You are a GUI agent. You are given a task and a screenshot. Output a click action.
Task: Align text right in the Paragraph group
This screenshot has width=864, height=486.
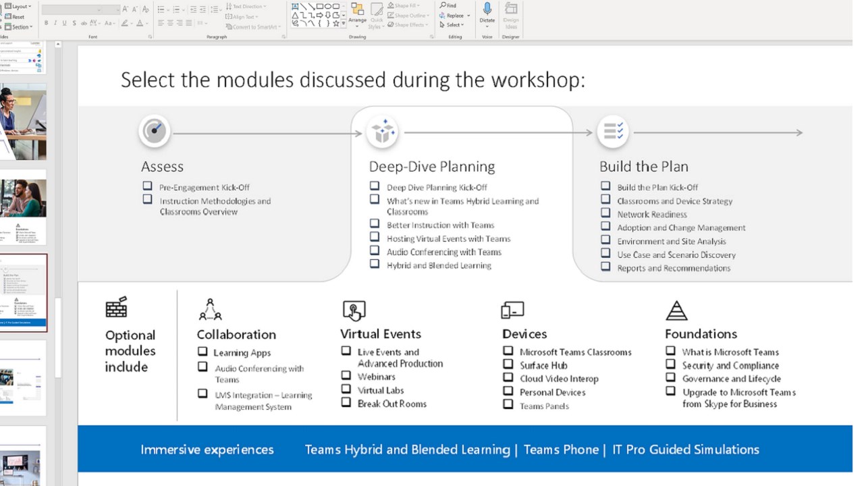(180, 23)
